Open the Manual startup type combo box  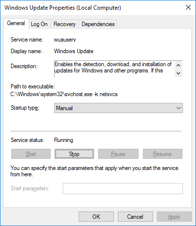click(x=118, y=108)
